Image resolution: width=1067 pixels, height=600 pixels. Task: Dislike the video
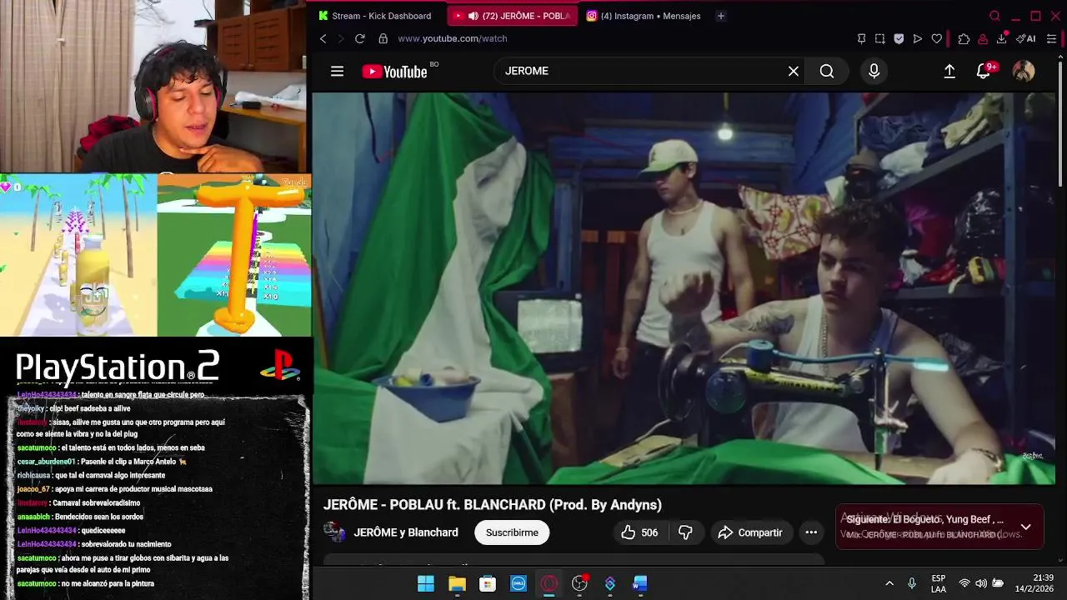(x=685, y=532)
